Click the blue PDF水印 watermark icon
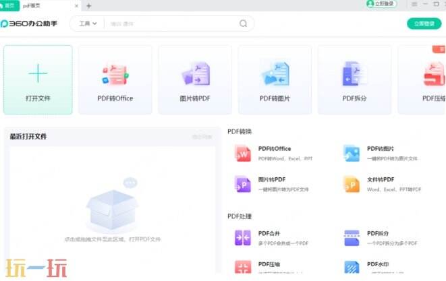The image size is (446, 281). [352, 267]
